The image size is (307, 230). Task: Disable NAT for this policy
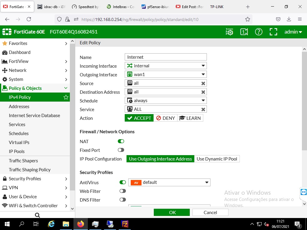(x=121, y=141)
